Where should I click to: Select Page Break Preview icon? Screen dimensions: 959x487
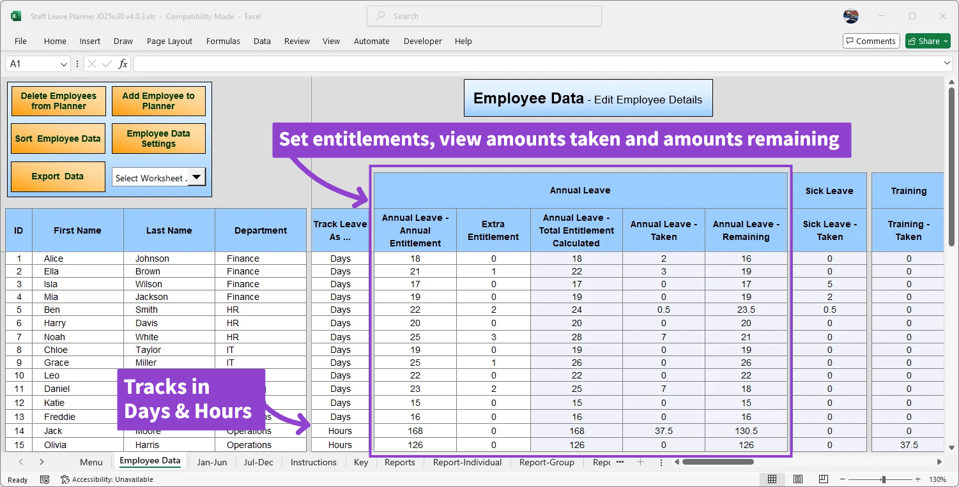point(823,479)
